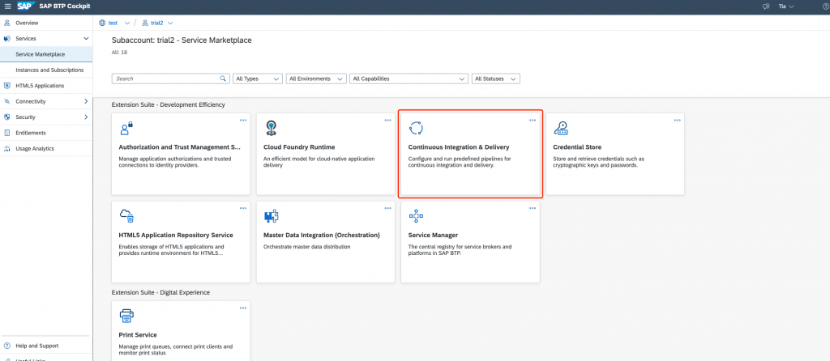
Task: Open actions menu for HTML5 Application Repository
Action: [x=243, y=208]
